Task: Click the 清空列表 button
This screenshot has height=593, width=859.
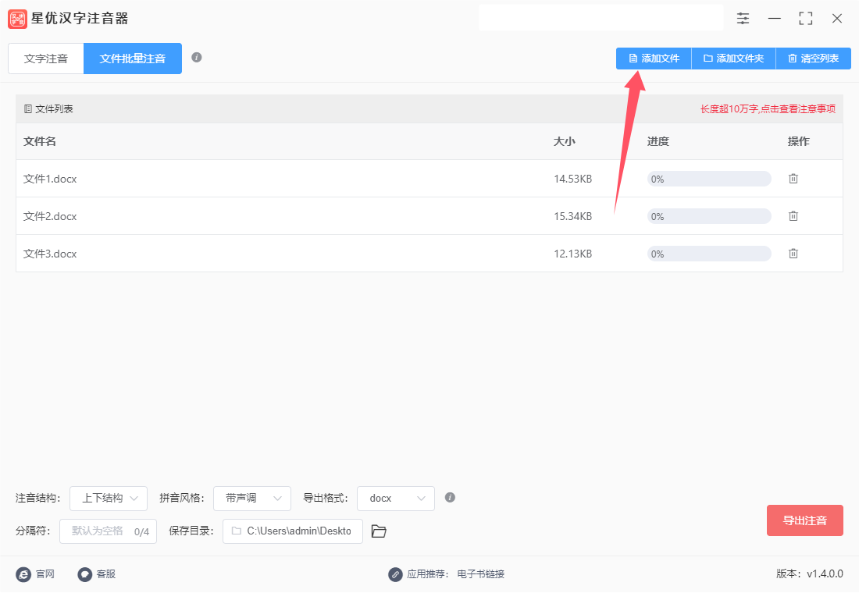Action: point(814,59)
